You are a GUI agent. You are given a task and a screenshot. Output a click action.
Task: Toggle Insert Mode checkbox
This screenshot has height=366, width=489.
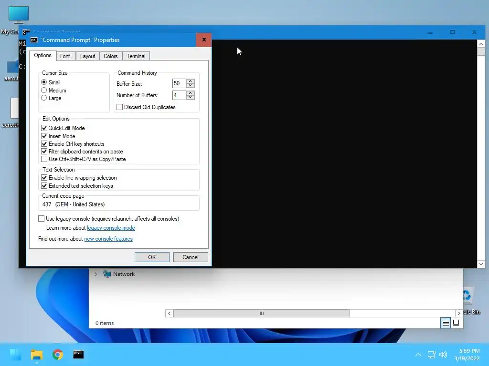tap(44, 136)
